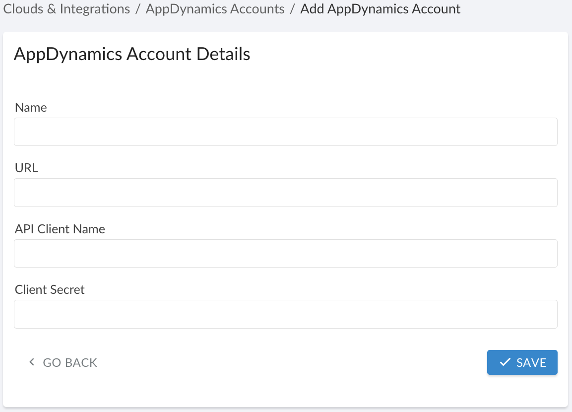Open the Clouds & Integrations breadcrumb link

66,8
